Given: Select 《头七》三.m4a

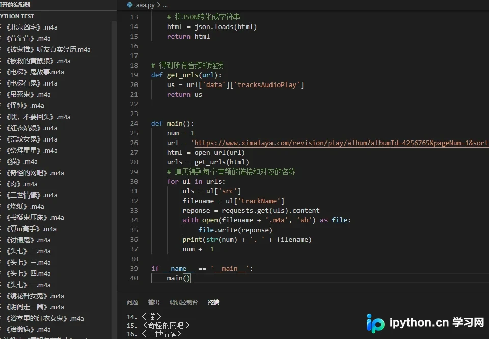Looking at the screenshot, I should coord(28,263).
